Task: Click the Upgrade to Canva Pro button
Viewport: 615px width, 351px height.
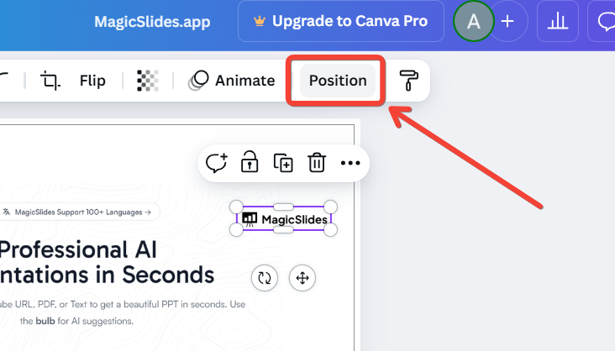Action: [339, 22]
